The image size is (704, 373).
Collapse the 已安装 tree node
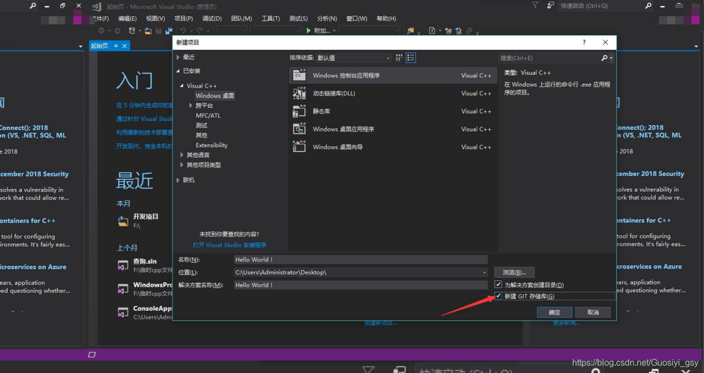pos(178,71)
